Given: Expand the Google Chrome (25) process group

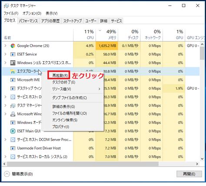Looking at the screenshot, I should [x=5, y=46].
